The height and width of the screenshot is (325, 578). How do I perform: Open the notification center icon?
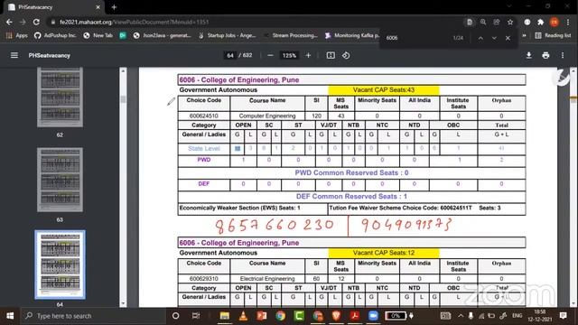tap(563, 316)
